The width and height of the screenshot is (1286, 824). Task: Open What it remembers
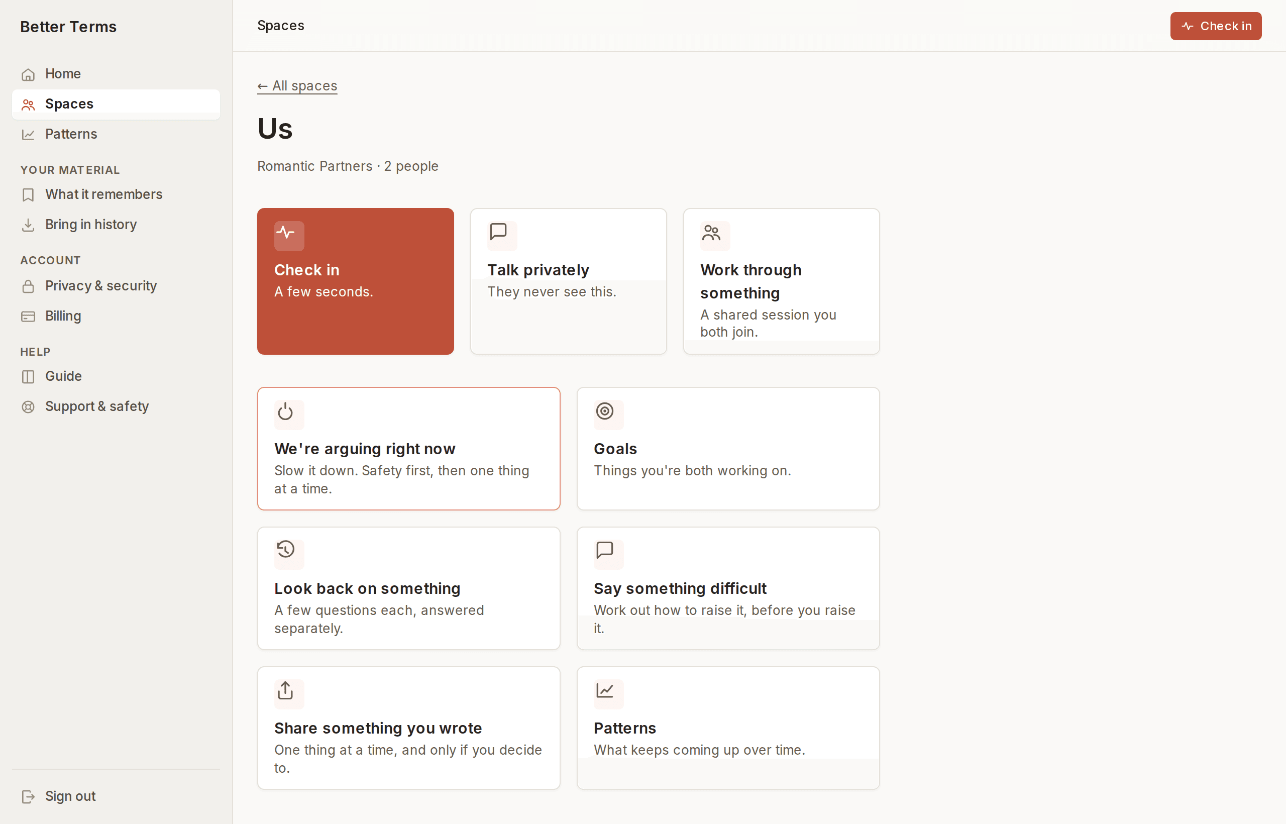[x=116, y=194]
